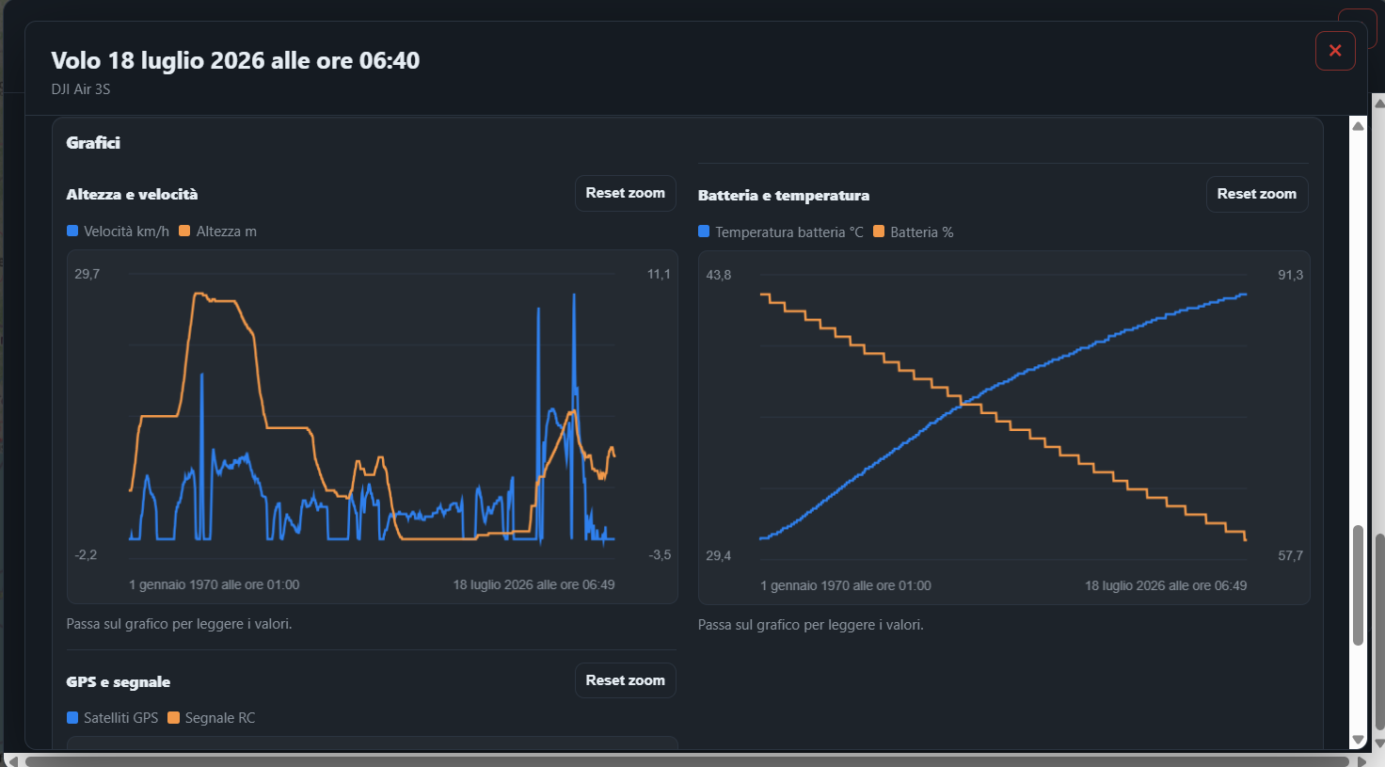The width and height of the screenshot is (1385, 767).
Task: Hide the Batteria % dataset
Action: pos(913,232)
